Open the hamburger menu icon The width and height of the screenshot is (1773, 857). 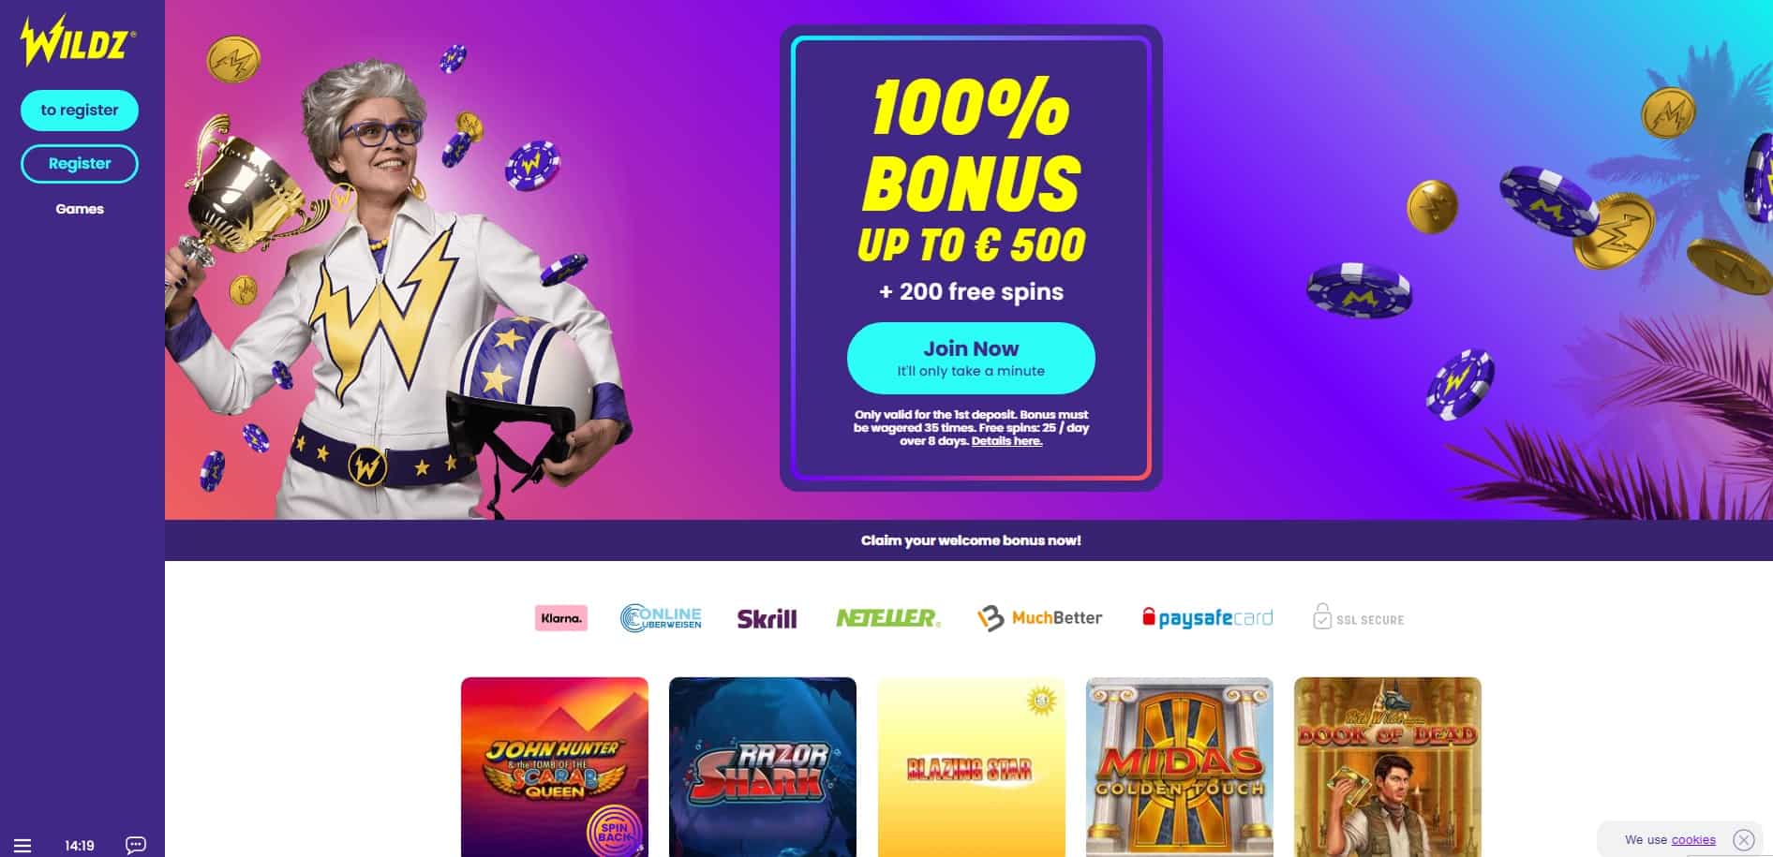coord(22,846)
